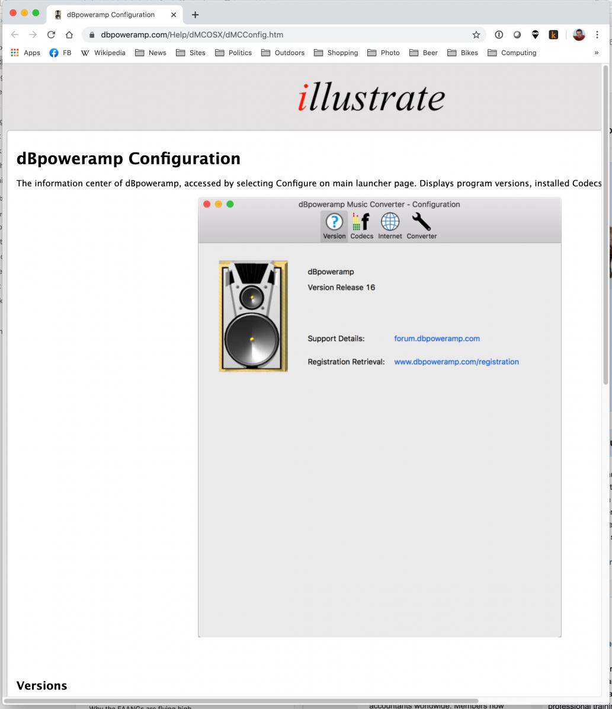Open the Wikipedia bookmark
612x709 pixels.
click(103, 53)
